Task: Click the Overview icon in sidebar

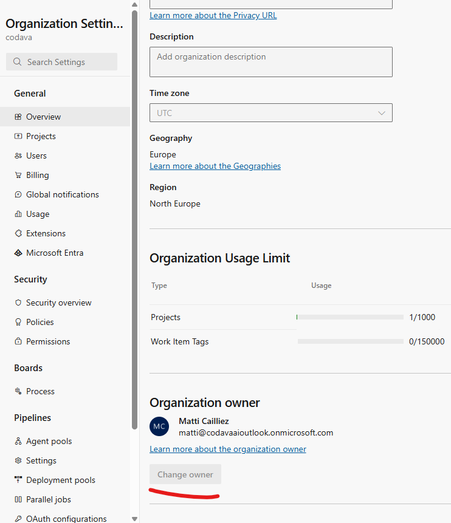Action: pos(18,117)
